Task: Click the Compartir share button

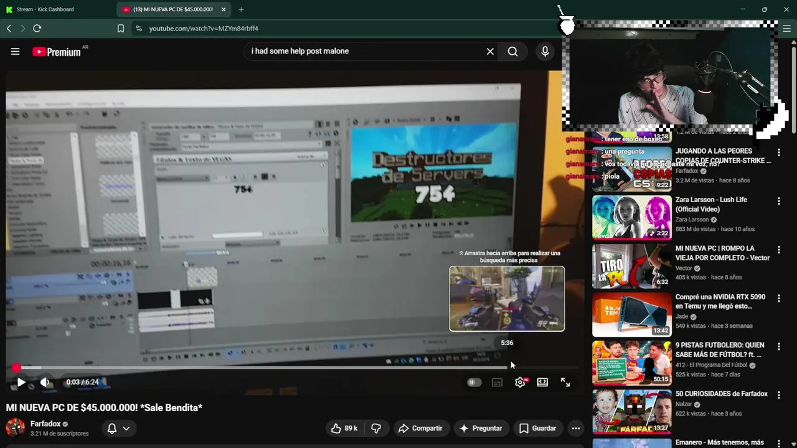Action: 420,428
